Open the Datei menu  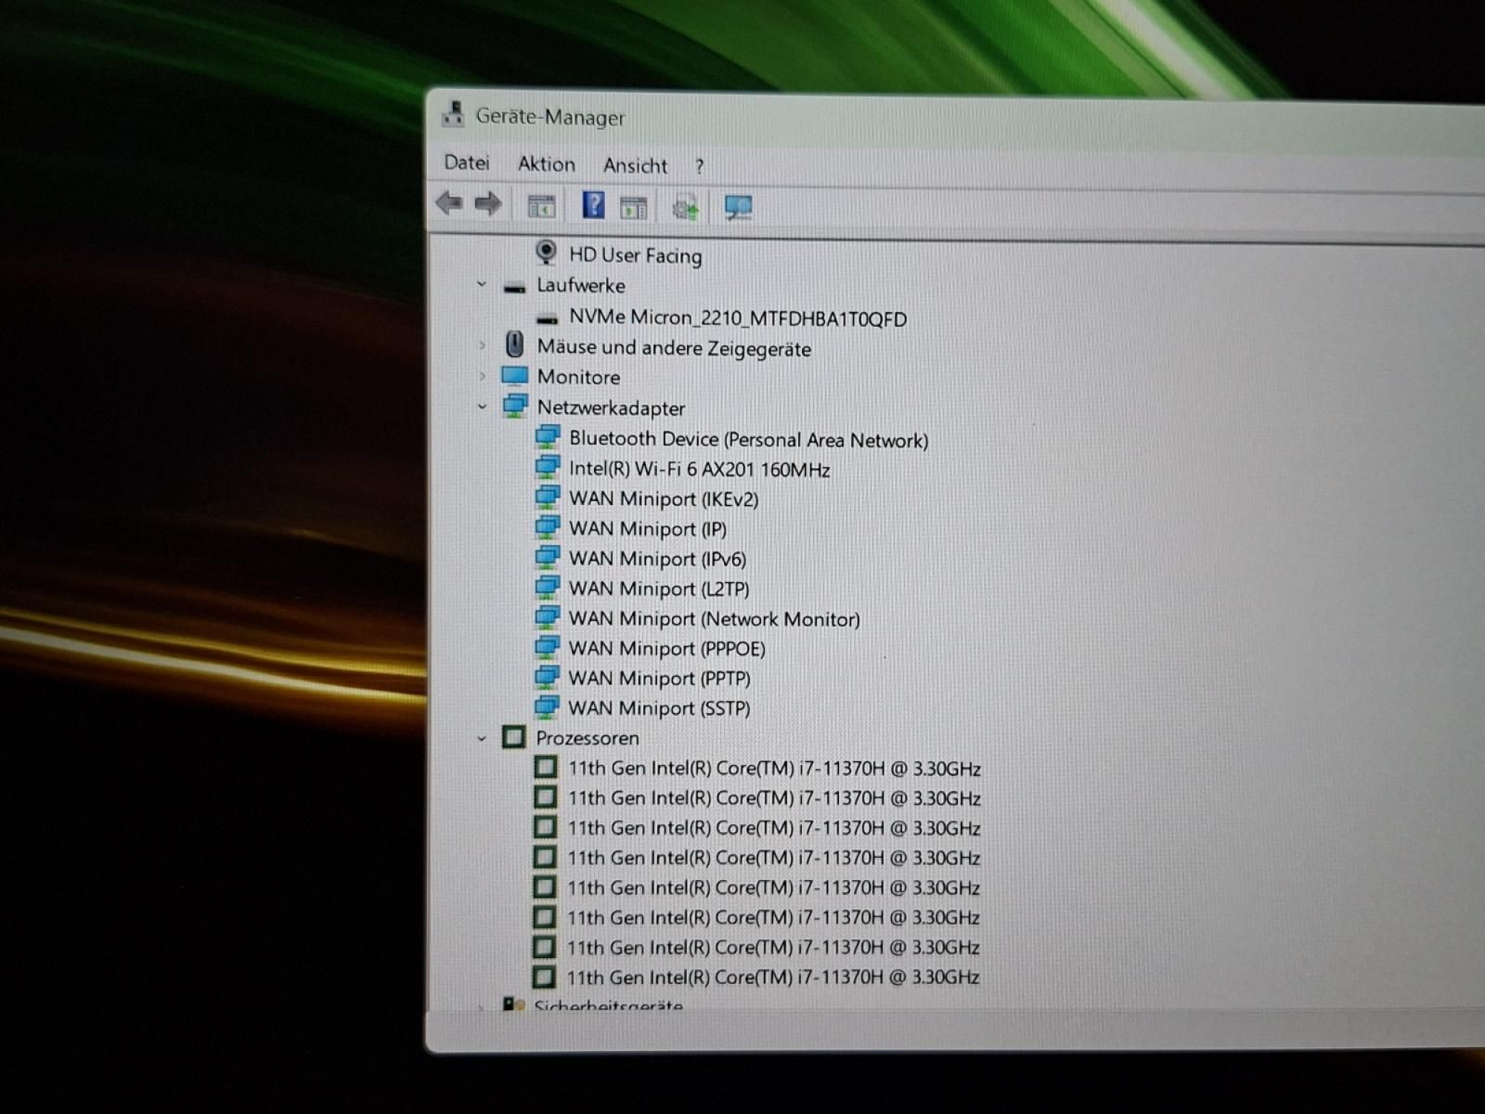(x=467, y=163)
